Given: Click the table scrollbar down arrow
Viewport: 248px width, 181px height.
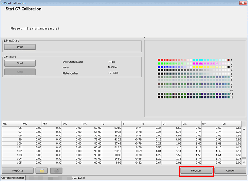Looking at the screenshot, I should tap(244, 162).
